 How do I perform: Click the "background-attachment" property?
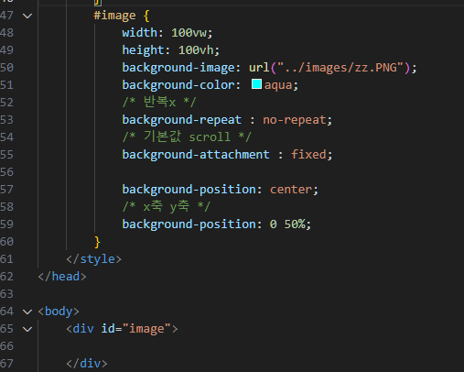[196, 155]
